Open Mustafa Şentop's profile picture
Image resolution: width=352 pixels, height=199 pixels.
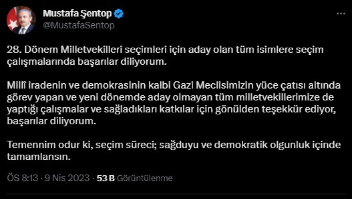[x=21, y=20]
